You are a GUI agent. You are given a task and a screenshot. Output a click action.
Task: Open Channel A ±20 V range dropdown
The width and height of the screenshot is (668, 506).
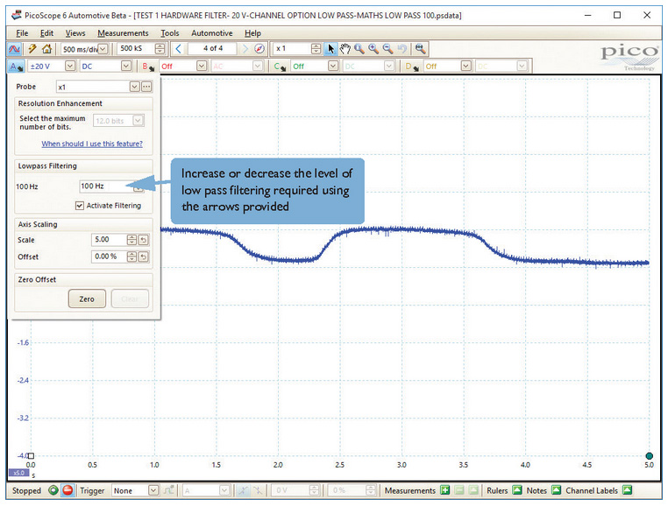click(70, 66)
